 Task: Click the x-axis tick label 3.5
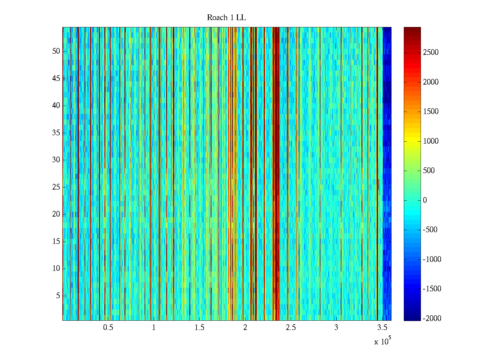click(x=382, y=328)
